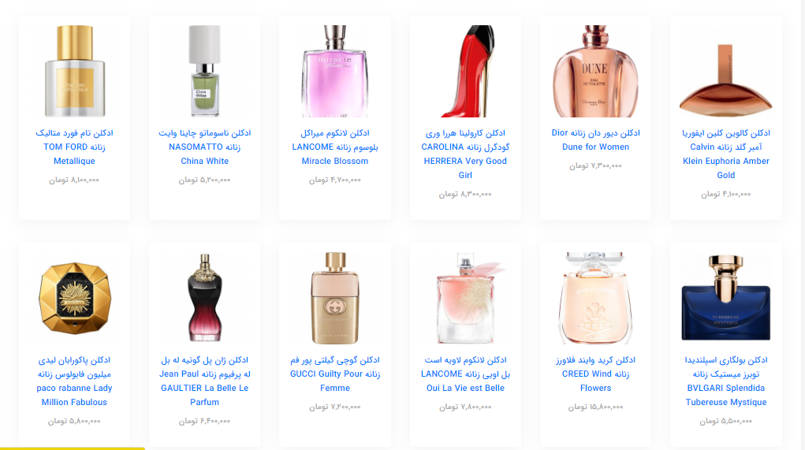Open the Dior Dune for Women link
Viewport: 805px width, 450px height.
595,139
